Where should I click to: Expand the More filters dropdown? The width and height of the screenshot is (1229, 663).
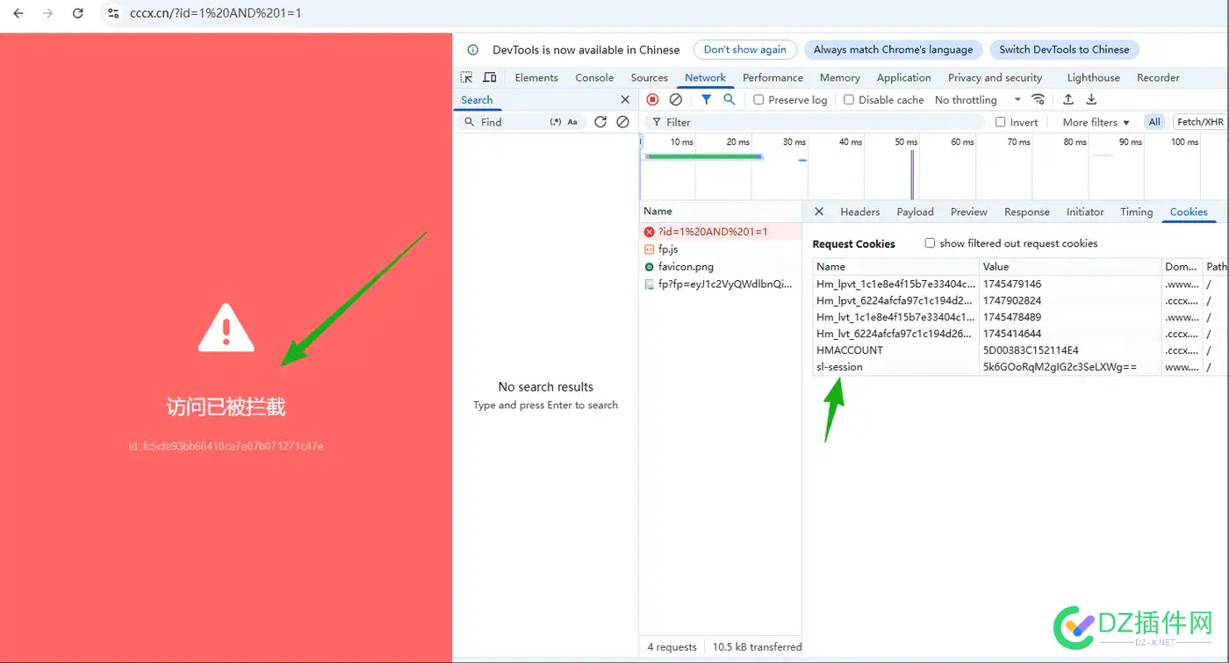[1096, 122]
